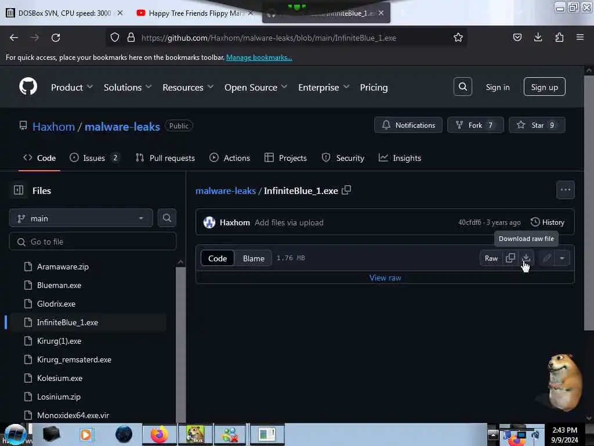Click the GitHub logo home icon
The width and height of the screenshot is (594, 446).
click(x=28, y=87)
